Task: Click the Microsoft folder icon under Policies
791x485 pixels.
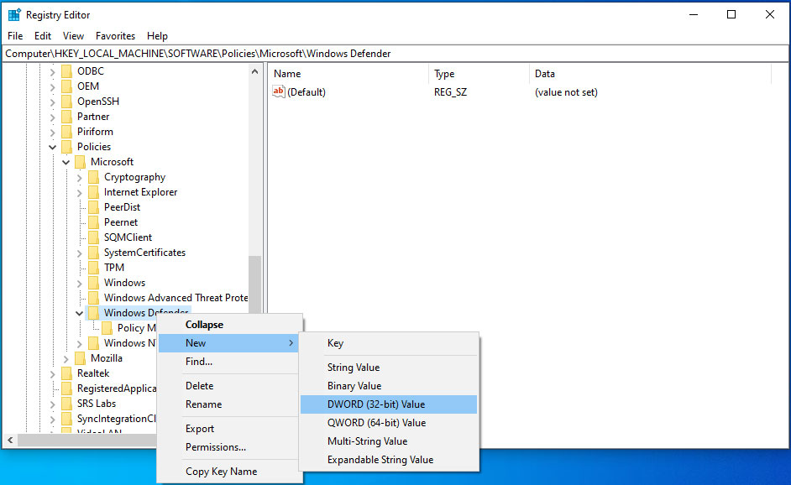Action: tap(81, 162)
